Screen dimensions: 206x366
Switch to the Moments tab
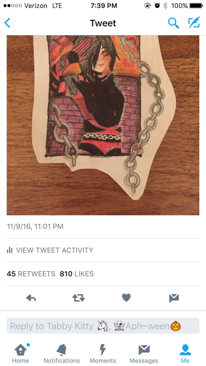click(103, 354)
